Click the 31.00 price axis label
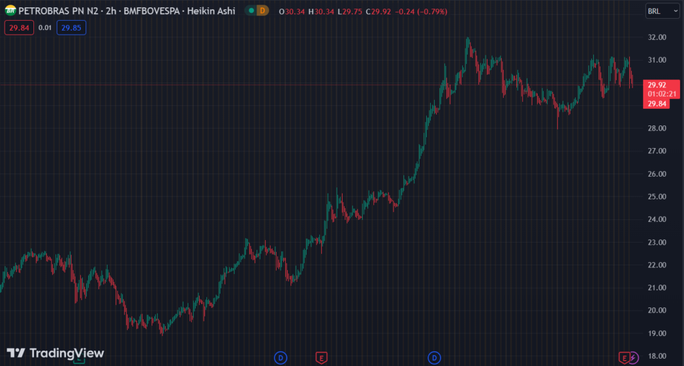The width and height of the screenshot is (684, 366). click(657, 60)
